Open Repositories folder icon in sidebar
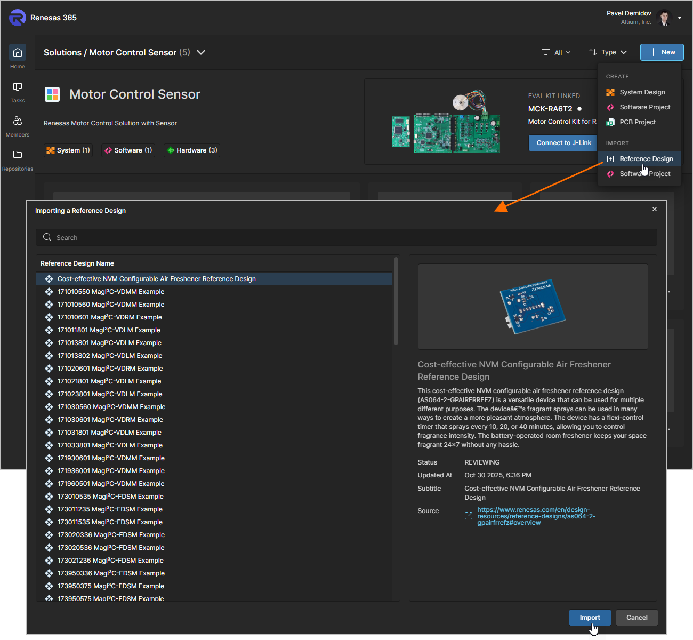The width and height of the screenshot is (693, 640). point(18,155)
